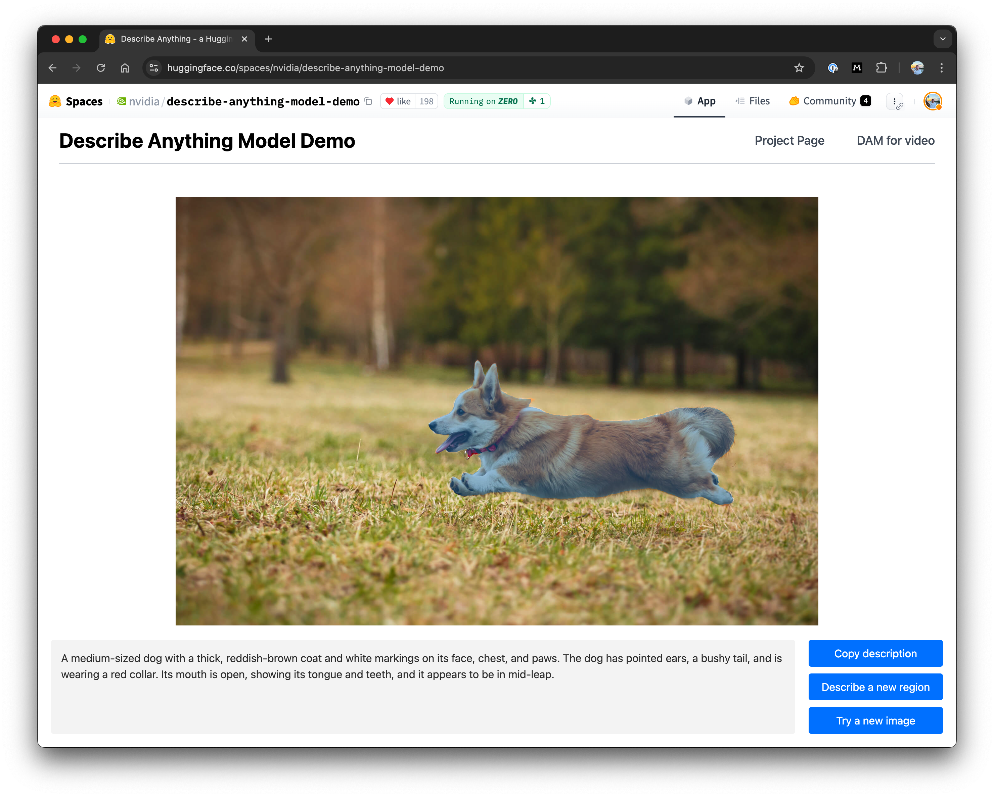
Task: Like this Space with heart button
Action: (397, 101)
